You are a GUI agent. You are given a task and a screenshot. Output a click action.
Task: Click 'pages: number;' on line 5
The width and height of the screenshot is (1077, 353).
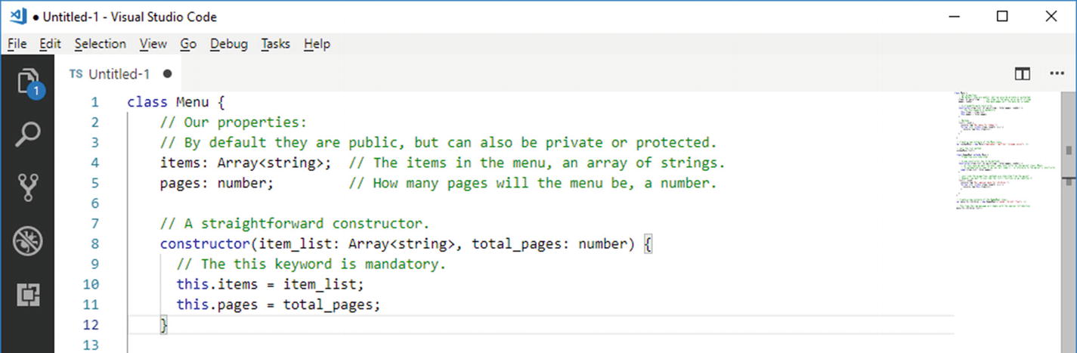point(218,184)
